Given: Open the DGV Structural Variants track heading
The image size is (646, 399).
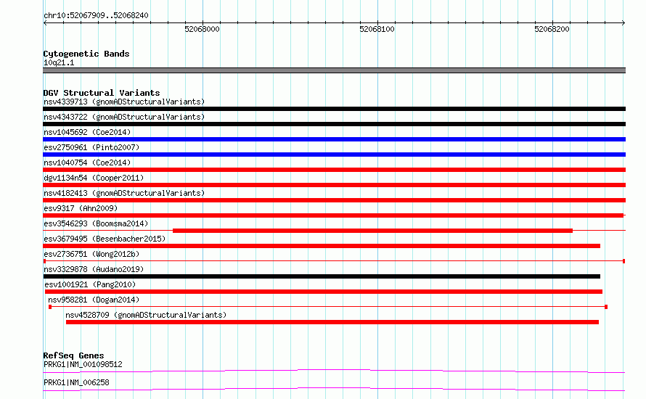Looking at the screenshot, I should click(102, 93).
